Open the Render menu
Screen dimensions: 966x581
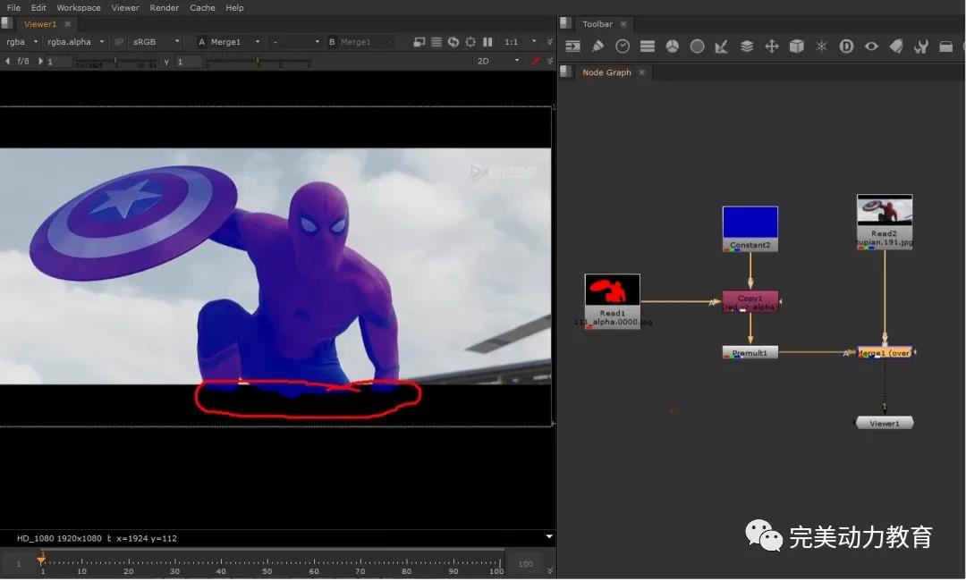pyautogui.click(x=165, y=7)
